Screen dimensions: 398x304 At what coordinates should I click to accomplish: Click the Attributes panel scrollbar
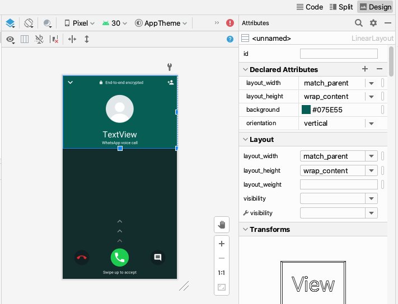[391, 61]
